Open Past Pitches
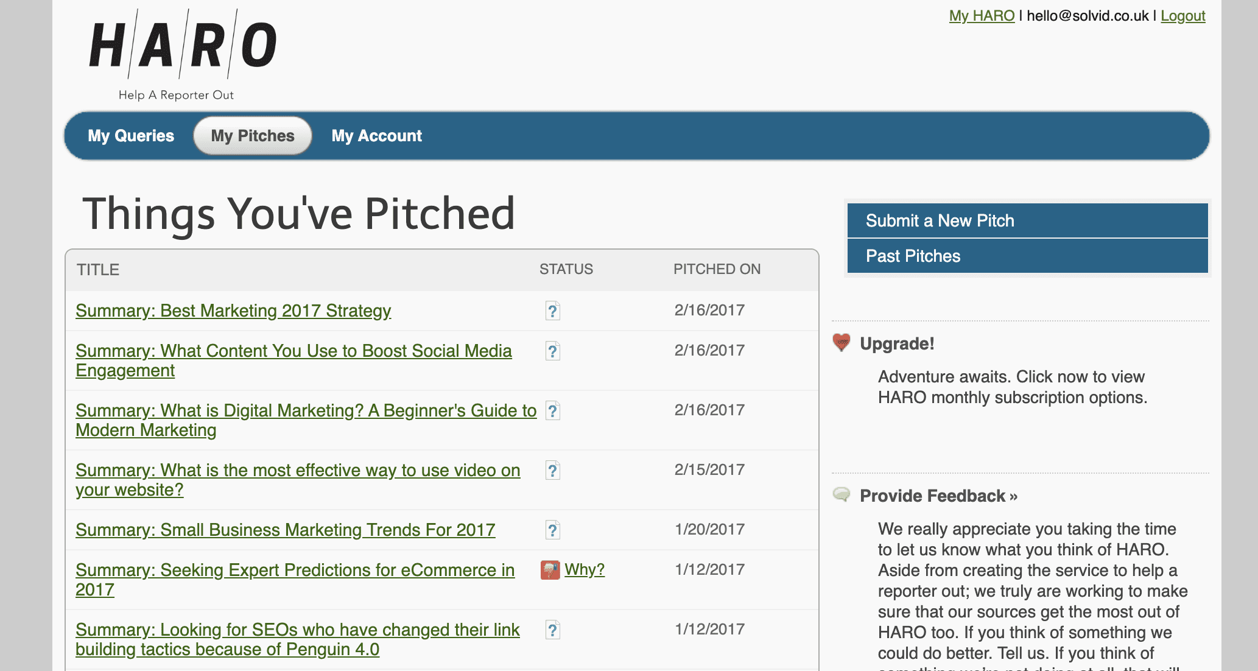1258x671 pixels. coord(1028,256)
